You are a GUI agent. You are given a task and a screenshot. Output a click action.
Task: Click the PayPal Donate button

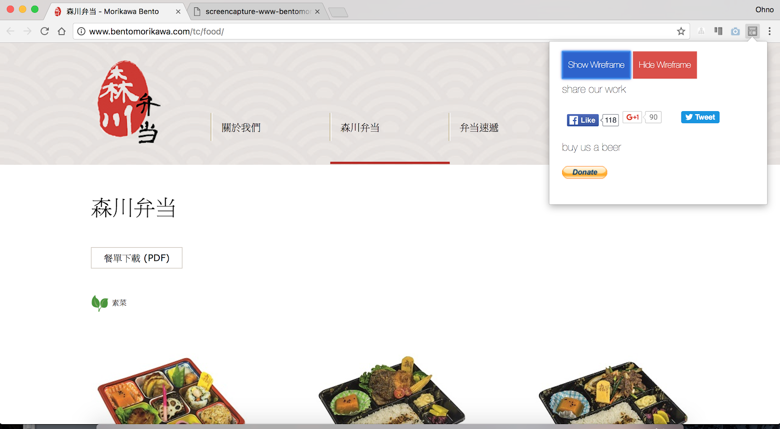pos(585,172)
